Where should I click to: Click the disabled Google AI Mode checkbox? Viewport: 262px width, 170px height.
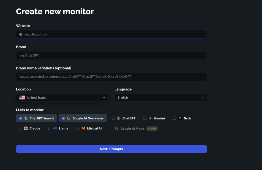click(x=111, y=129)
